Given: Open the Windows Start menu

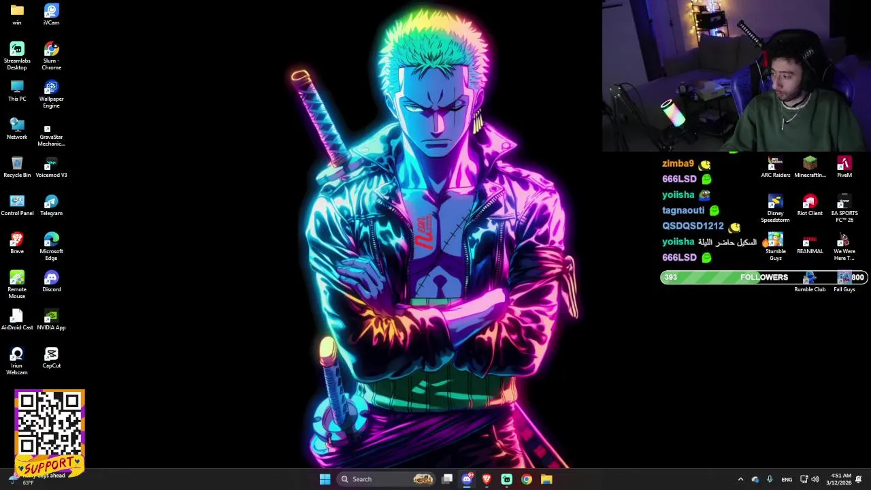Looking at the screenshot, I should [325, 479].
